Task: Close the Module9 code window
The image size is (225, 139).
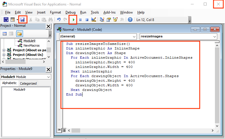Action: pos(215,29)
